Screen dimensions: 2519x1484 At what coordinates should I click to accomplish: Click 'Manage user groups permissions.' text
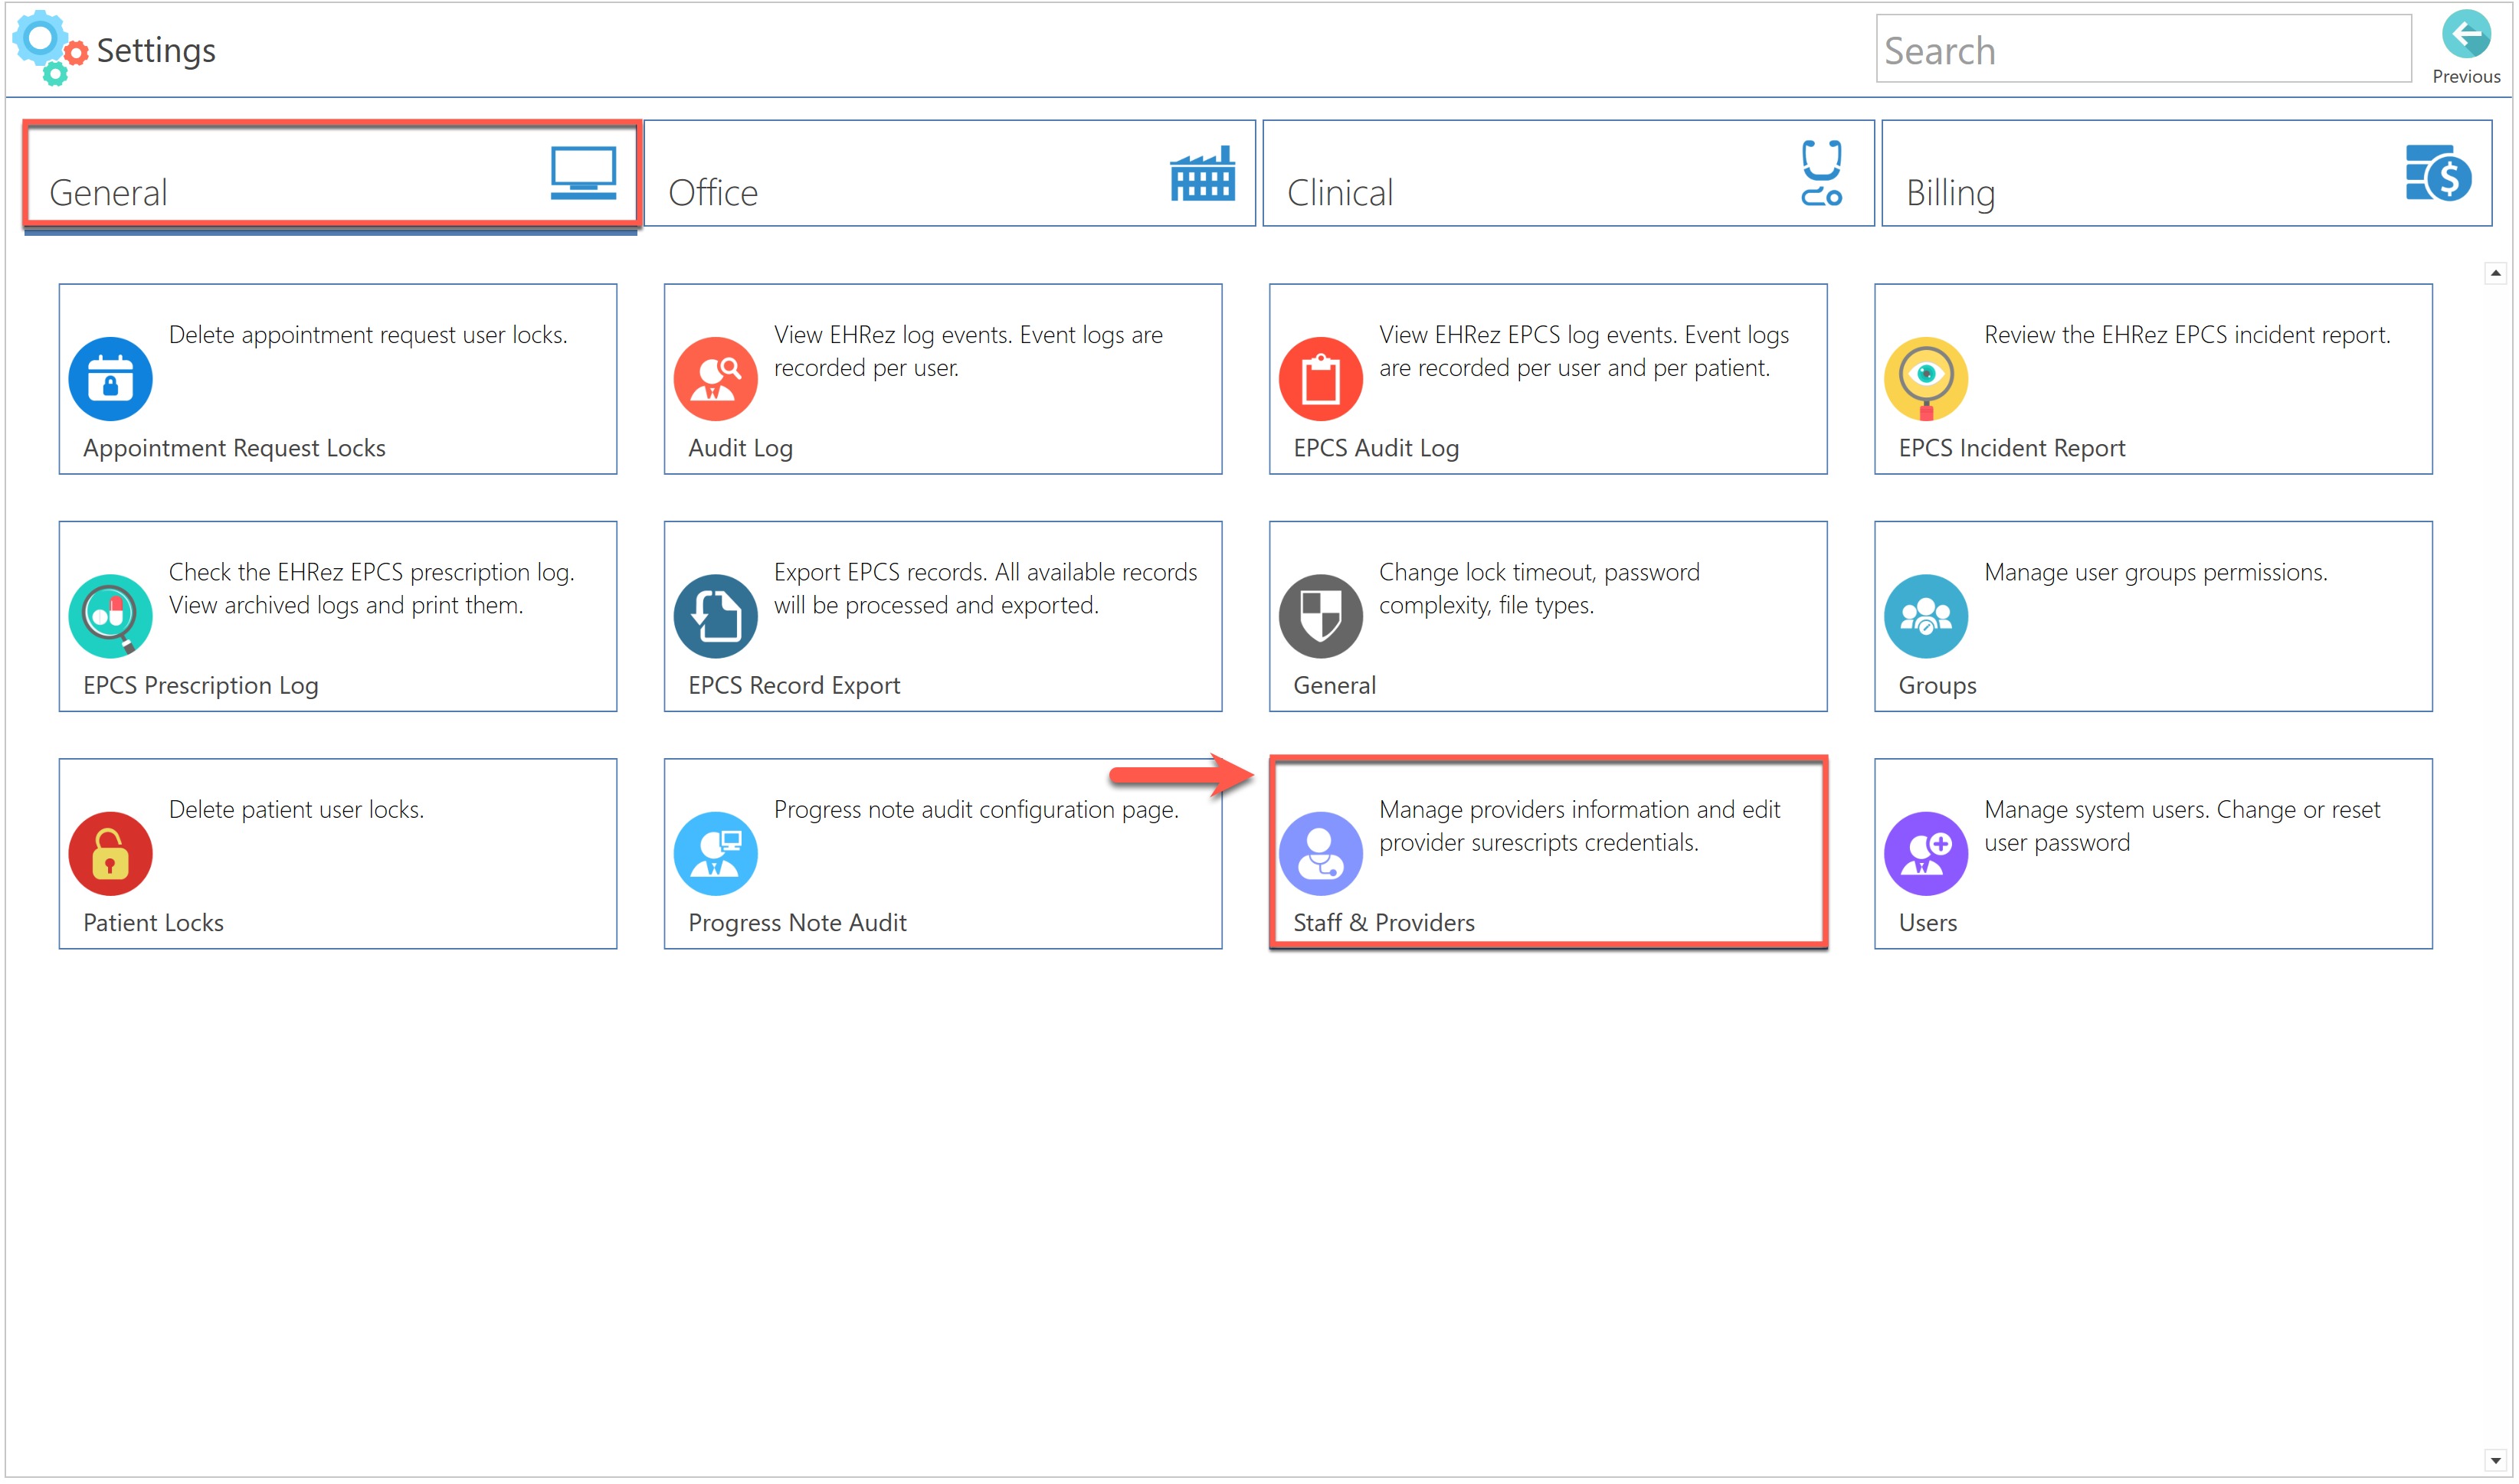pos(2156,572)
